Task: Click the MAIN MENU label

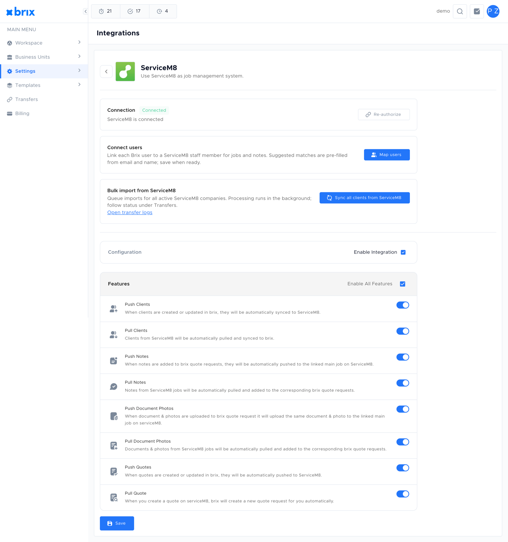Action: click(x=22, y=30)
